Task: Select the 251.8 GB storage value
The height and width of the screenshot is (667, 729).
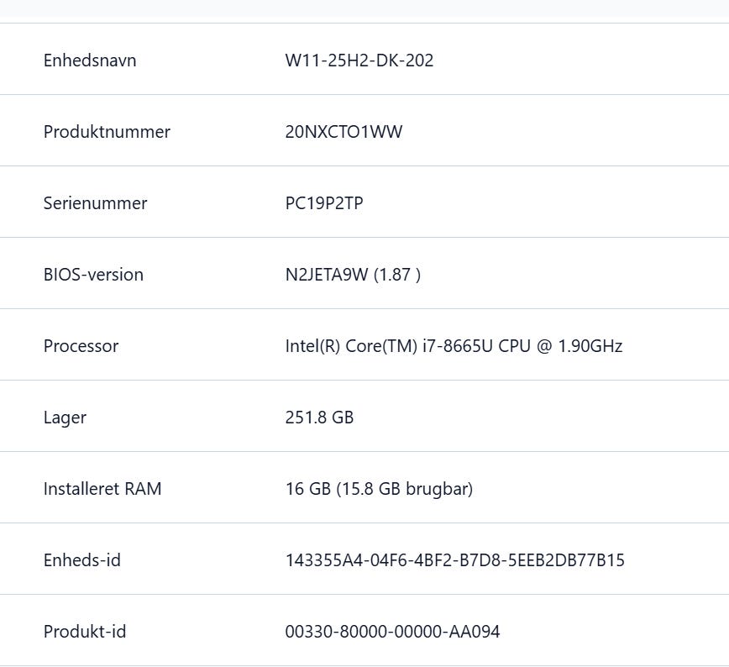Action: 319,418
